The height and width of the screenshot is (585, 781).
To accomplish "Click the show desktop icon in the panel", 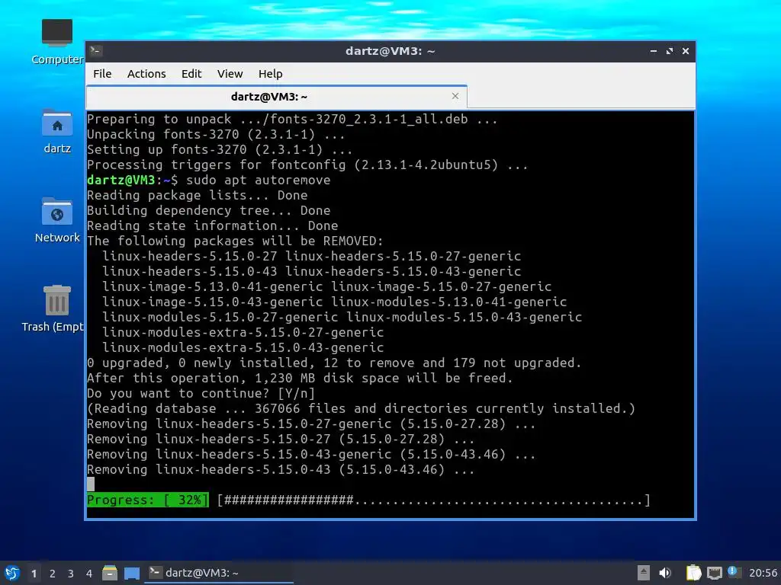I will [x=132, y=573].
